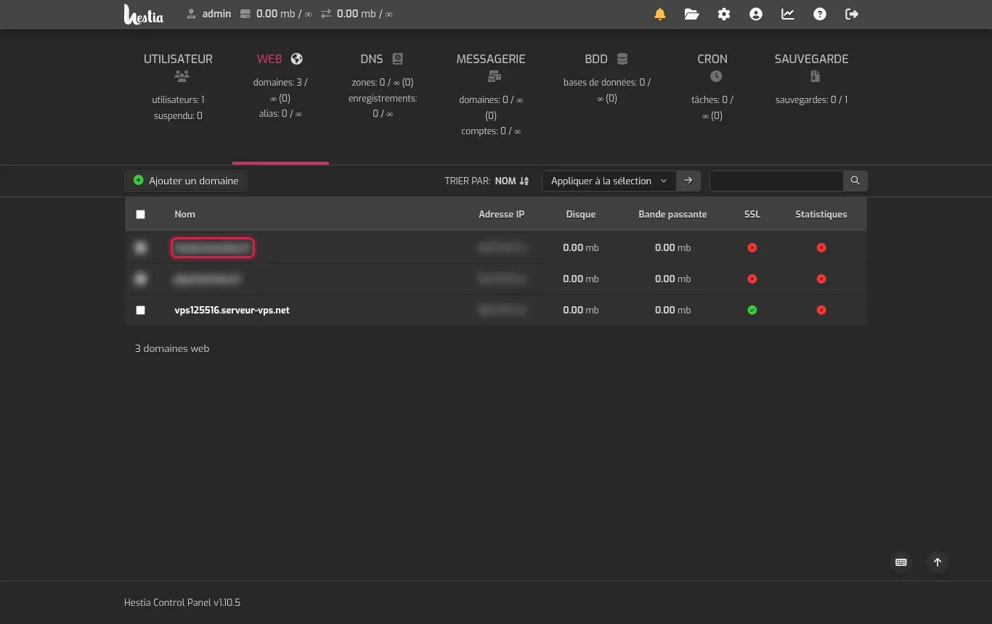Open the statistics chart icon
Viewport: 992px width, 624px height.
click(x=788, y=14)
